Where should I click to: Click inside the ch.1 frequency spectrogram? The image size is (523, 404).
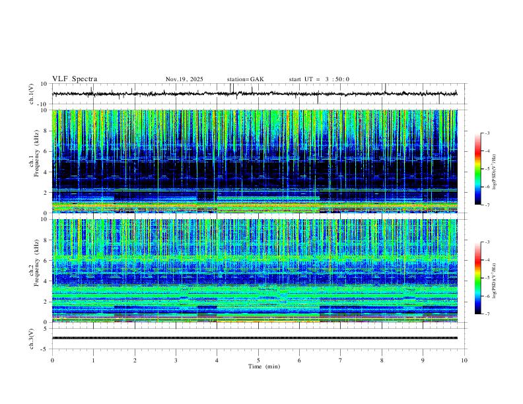(x=255, y=161)
